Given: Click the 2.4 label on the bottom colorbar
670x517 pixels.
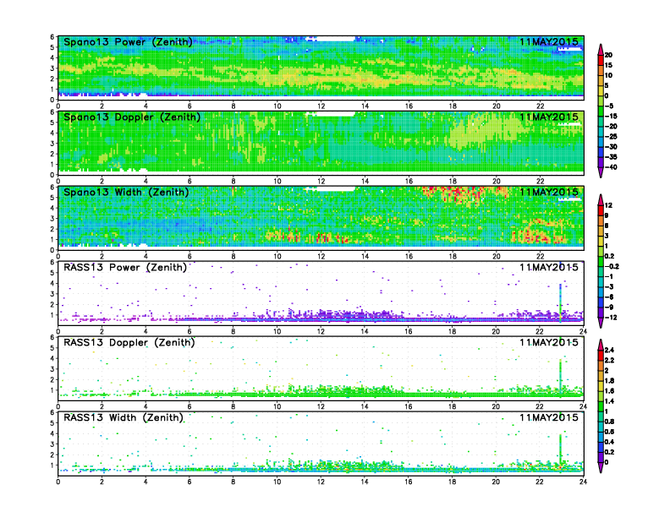Looking at the screenshot, I should coord(609,350).
